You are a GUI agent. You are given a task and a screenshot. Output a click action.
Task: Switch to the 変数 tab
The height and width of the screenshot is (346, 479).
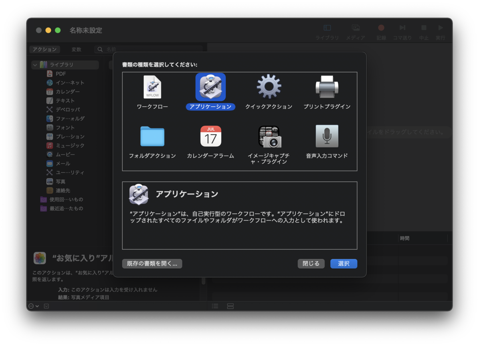pyautogui.click(x=76, y=49)
